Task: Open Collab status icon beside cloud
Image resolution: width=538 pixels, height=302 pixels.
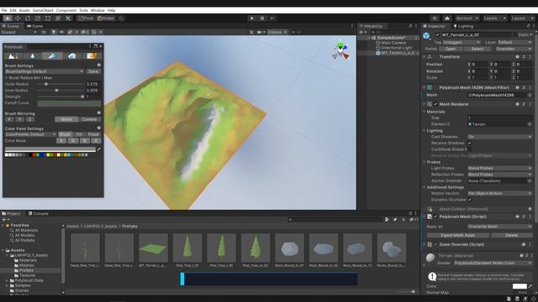Action: tap(435, 18)
